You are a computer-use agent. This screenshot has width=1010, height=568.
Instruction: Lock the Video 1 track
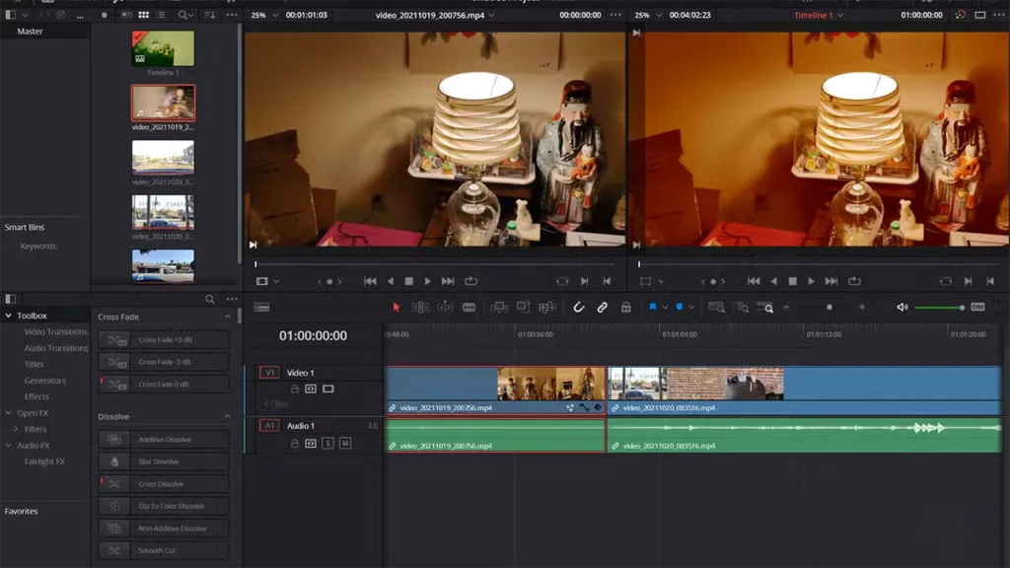pyautogui.click(x=294, y=389)
